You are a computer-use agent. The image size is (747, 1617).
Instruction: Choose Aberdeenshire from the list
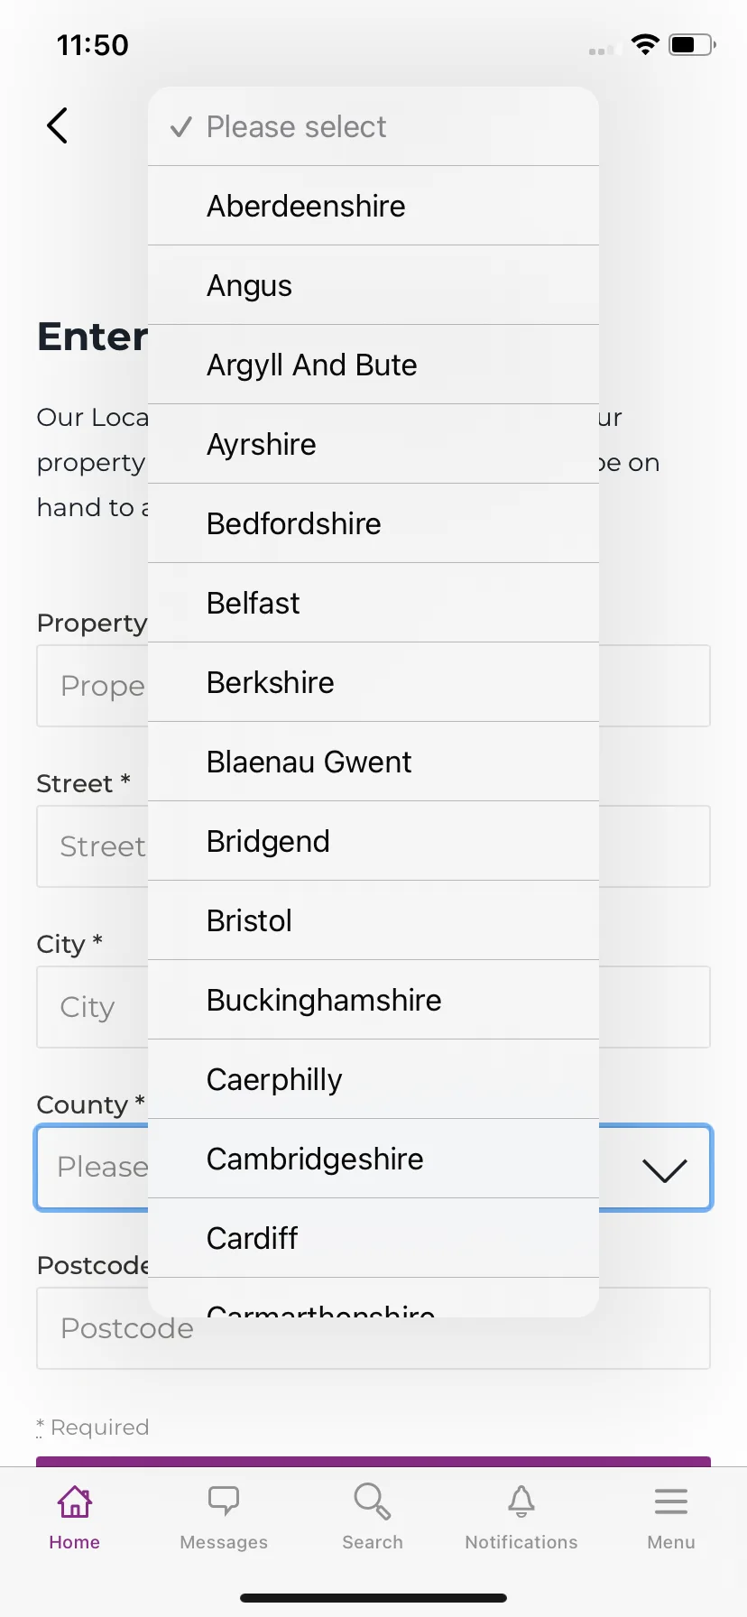(x=373, y=206)
